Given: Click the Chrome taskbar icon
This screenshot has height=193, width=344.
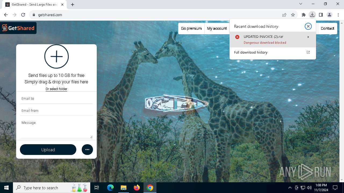Looking at the screenshot, I should tap(150, 188).
